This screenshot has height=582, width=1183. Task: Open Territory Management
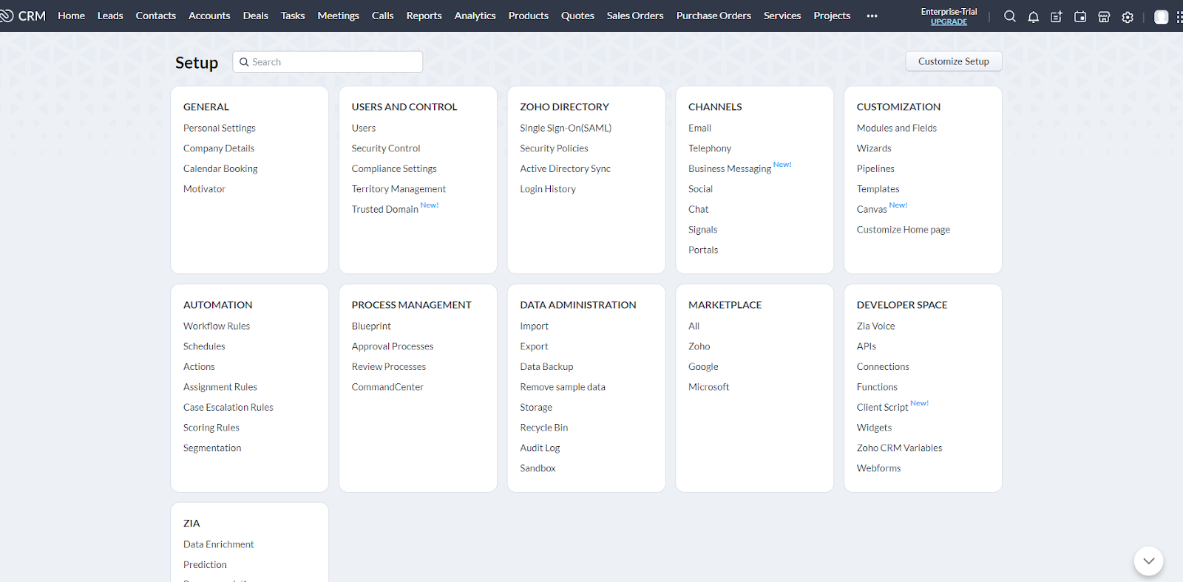pos(399,189)
